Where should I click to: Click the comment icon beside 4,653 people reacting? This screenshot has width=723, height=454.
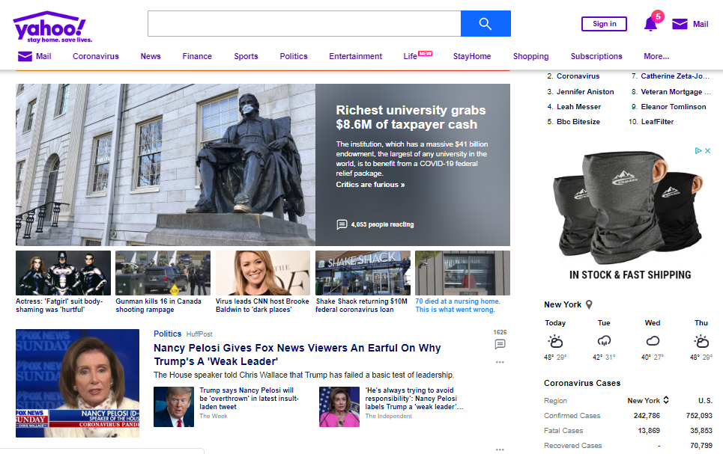coord(342,224)
